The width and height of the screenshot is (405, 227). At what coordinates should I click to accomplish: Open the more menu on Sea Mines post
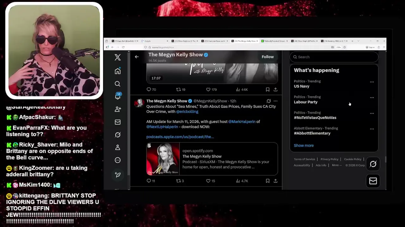click(276, 101)
